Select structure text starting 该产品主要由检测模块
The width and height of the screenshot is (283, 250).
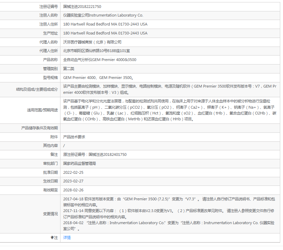[170, 89]
